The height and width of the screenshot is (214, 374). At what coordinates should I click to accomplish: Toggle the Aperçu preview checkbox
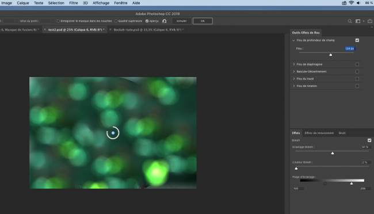coord(147,21)
